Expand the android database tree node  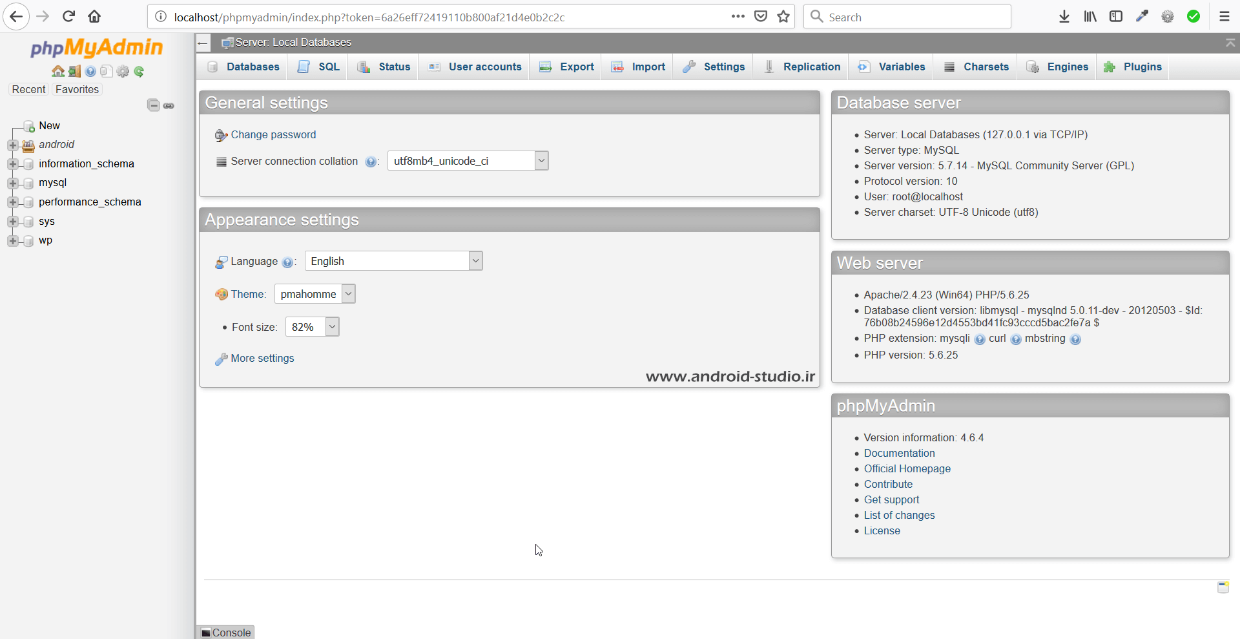tap(12, 145)
